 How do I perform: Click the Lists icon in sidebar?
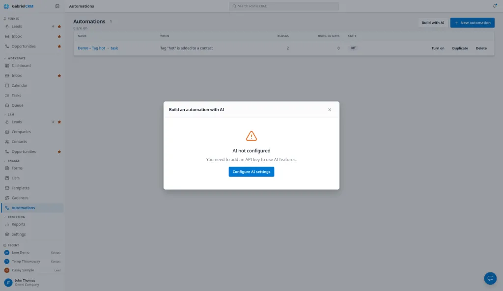[x=7, y=178]
